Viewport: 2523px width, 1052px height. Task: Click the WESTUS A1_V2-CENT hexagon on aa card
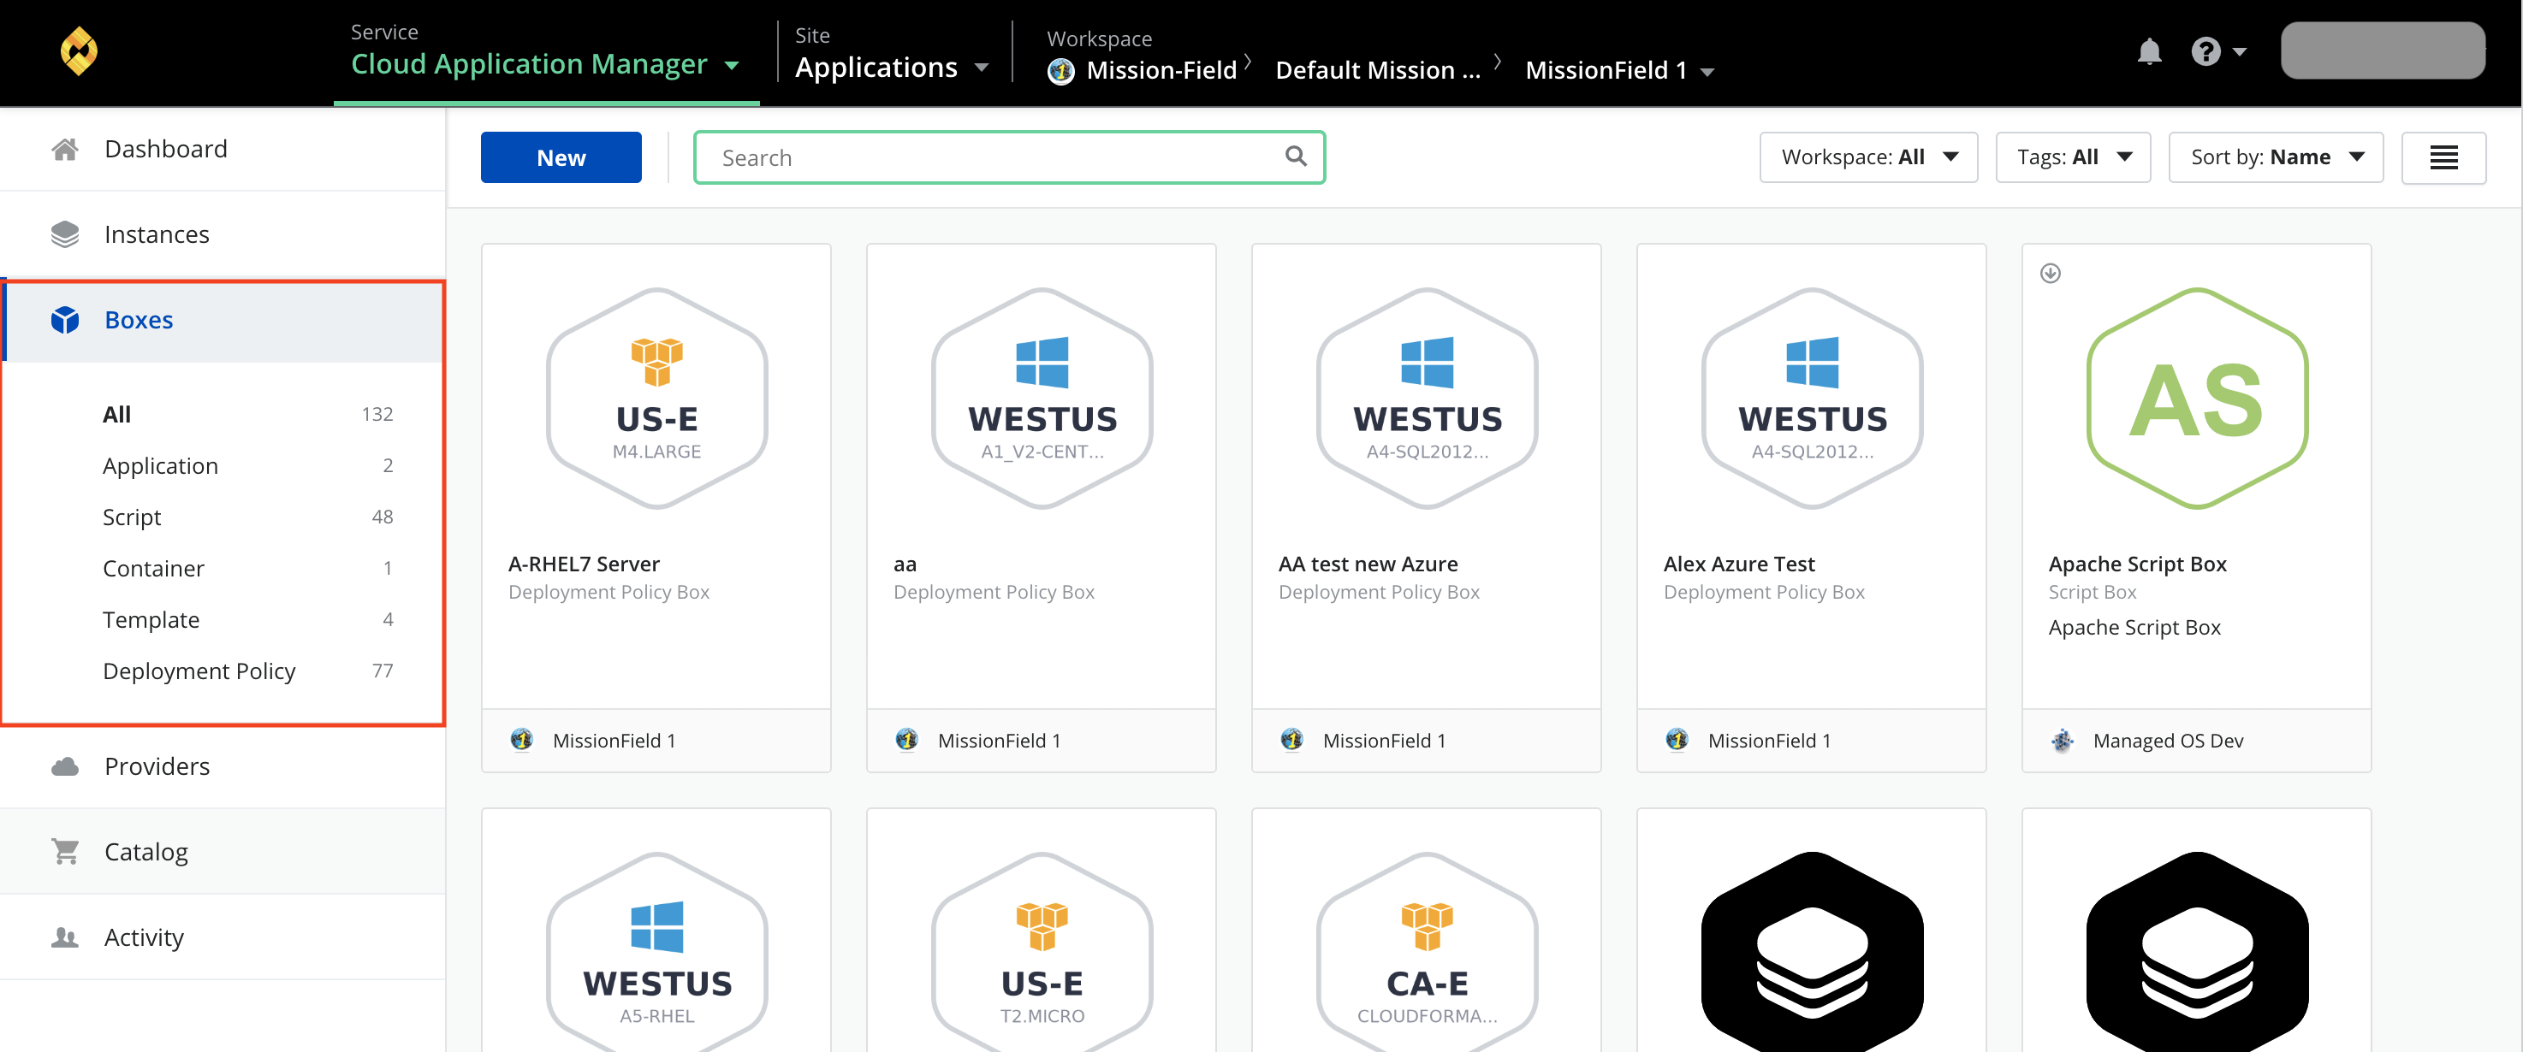[1042, 399]
